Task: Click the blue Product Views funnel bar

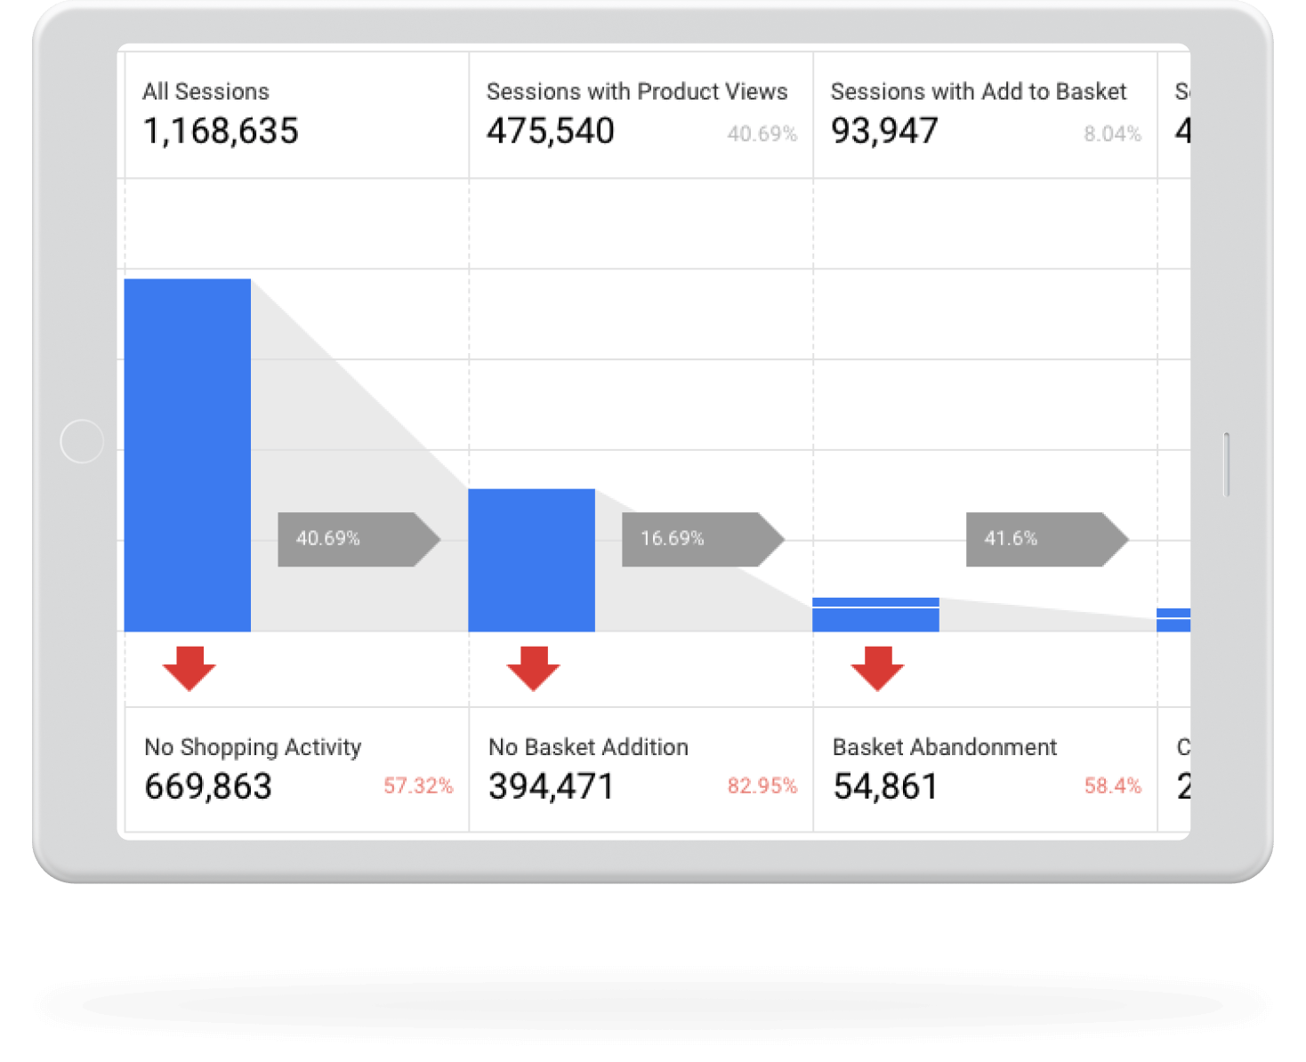Action: (531, 560)
